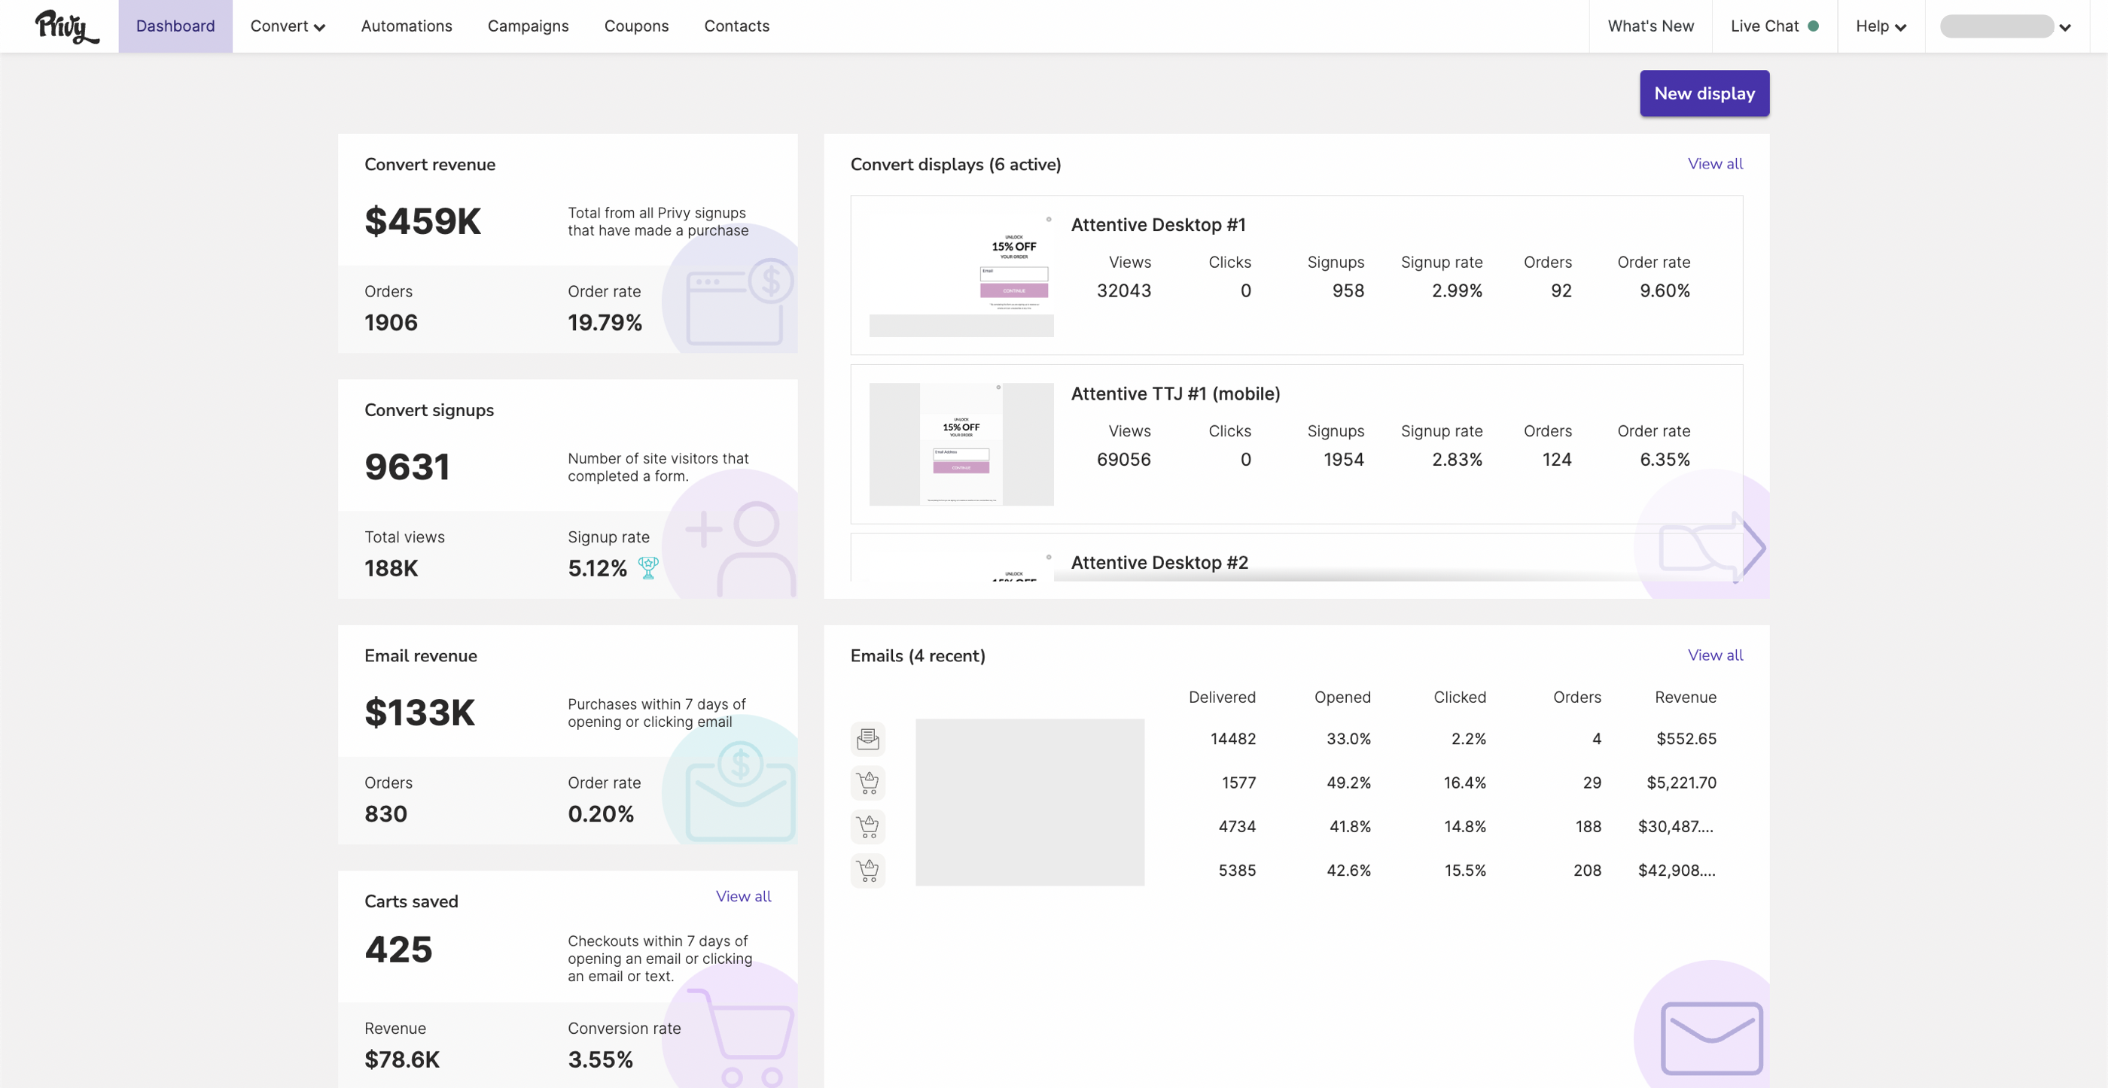
Task: Open What's New in the top bar
Action: click(1650, 26)
